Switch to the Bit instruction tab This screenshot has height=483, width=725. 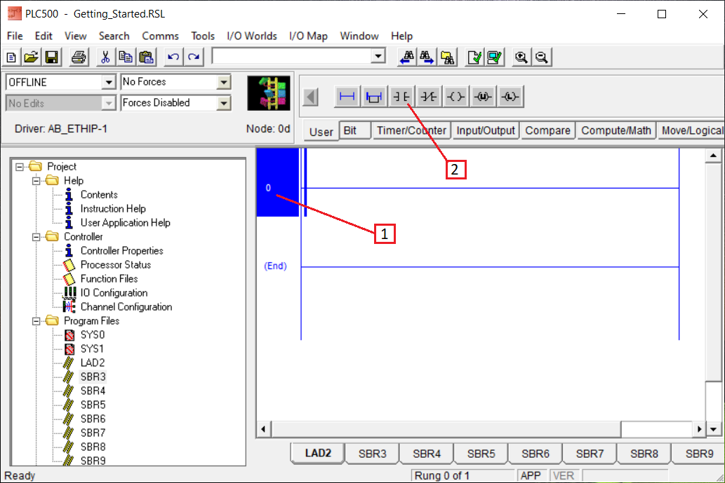(355, 130)
